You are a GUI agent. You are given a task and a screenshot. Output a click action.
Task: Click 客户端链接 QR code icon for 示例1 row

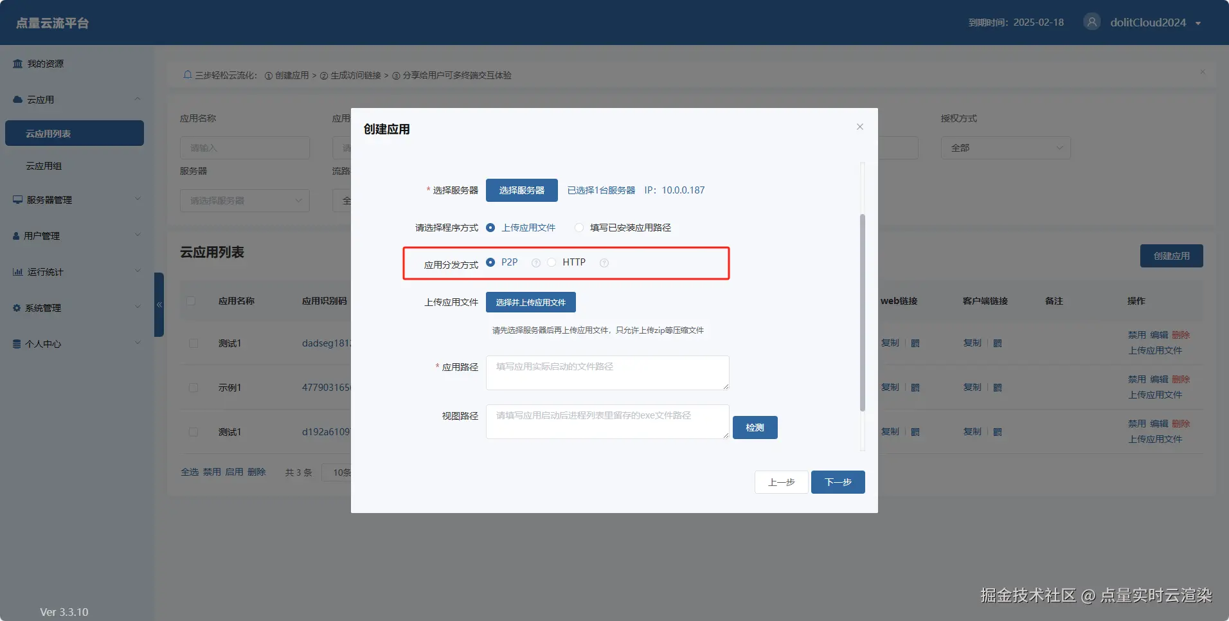point(998,388)
